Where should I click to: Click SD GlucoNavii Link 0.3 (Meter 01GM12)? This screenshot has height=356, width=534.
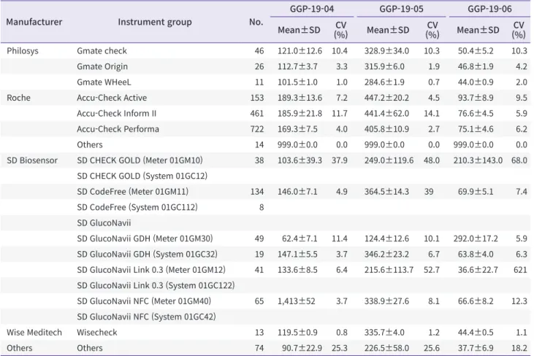pyautogui.click(x=151, y=270)
